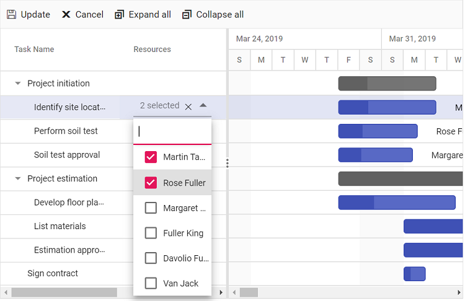
Task: Click the Mar 24, 2019 week header
Action: click(x=260, y=39)
